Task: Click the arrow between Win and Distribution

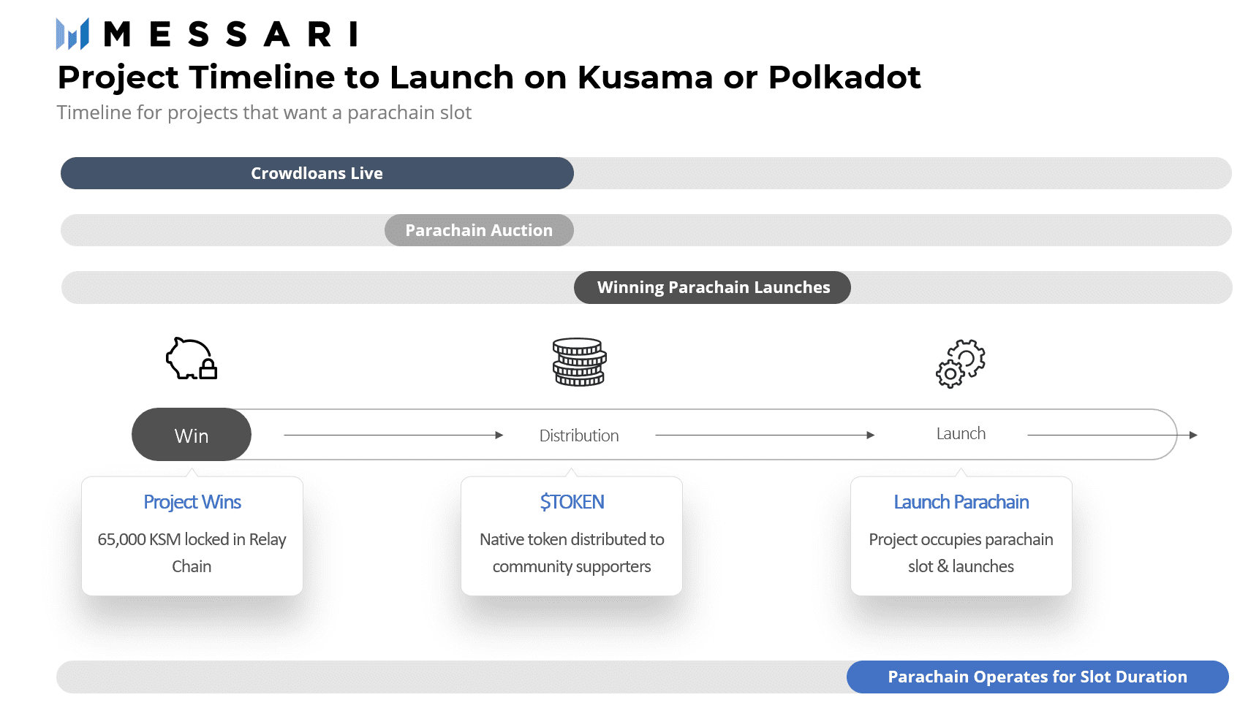Action: 393,435
